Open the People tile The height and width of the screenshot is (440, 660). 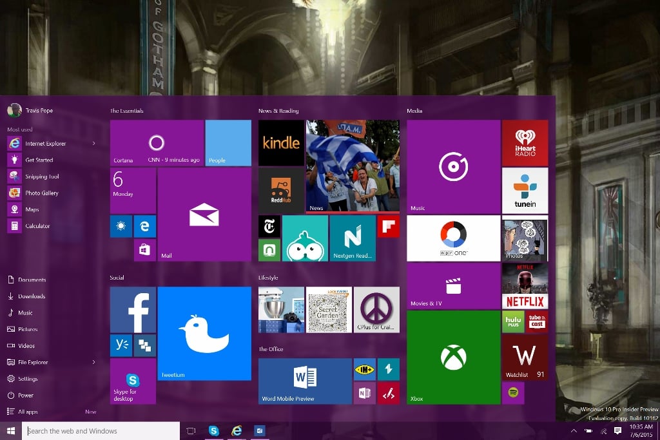click(228, 143)
